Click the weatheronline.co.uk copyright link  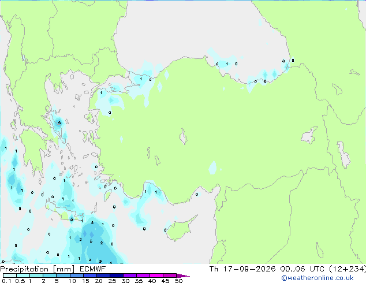(x=317, y=278)
